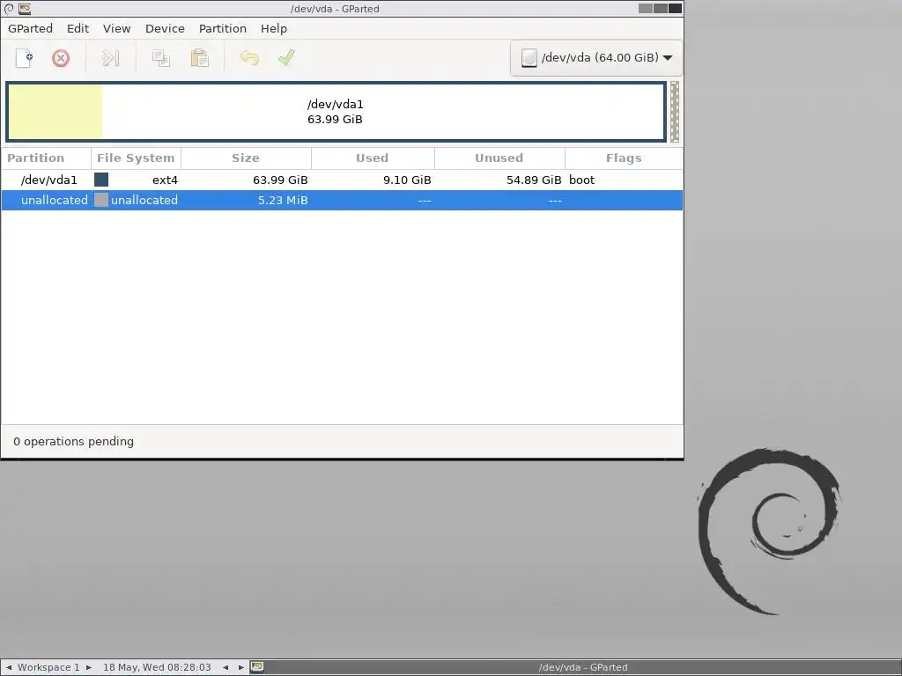This screenshot has width=902, height=676.
Task: Open the View menu
Action: [117, 29]
